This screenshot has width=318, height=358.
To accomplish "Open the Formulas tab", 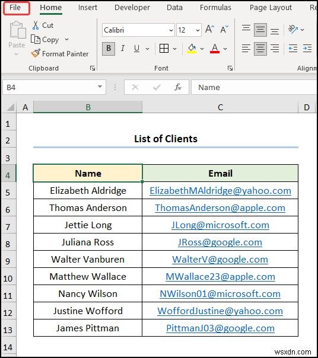I will [x=215, y=8].
